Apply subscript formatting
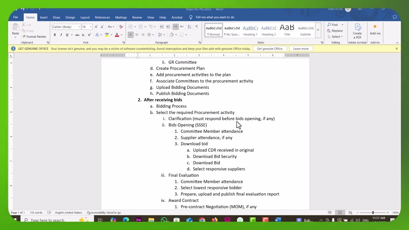 83,34
